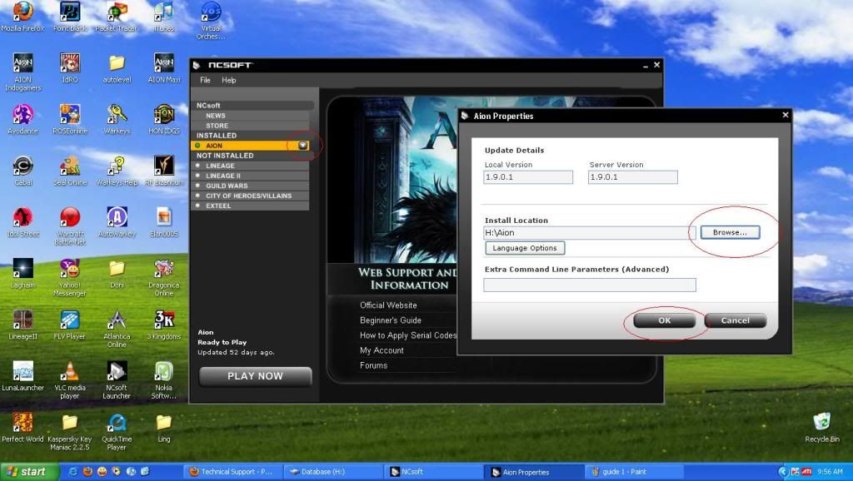
Task: Open Official Website link
Action: click(388, 305)
